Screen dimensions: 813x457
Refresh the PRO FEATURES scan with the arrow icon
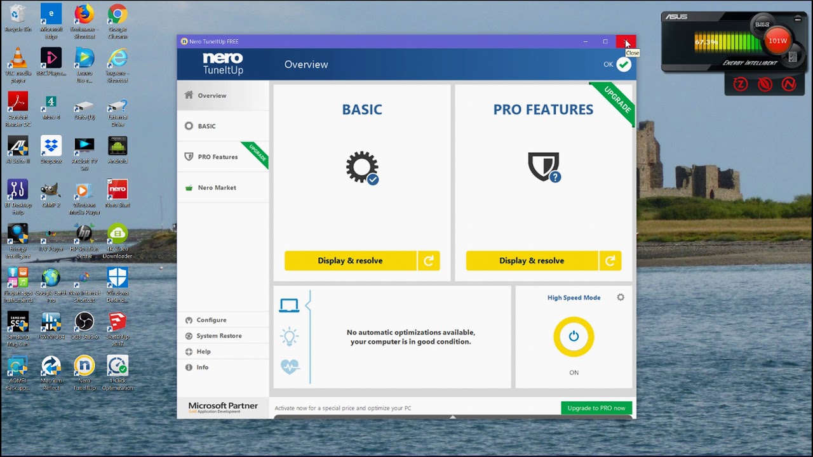(610, 261)
